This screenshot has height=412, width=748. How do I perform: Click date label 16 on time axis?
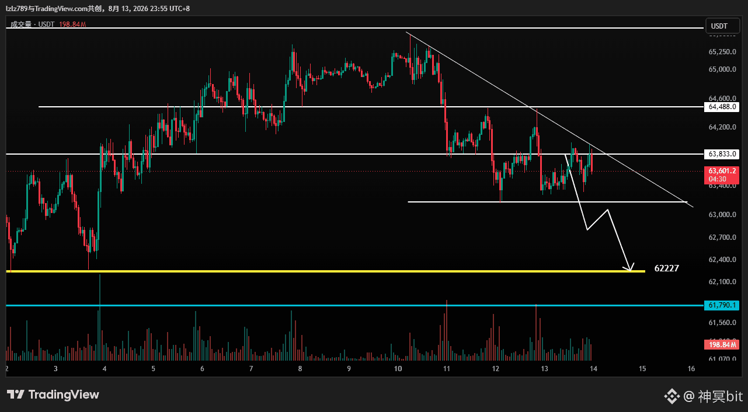pos(691,369)
